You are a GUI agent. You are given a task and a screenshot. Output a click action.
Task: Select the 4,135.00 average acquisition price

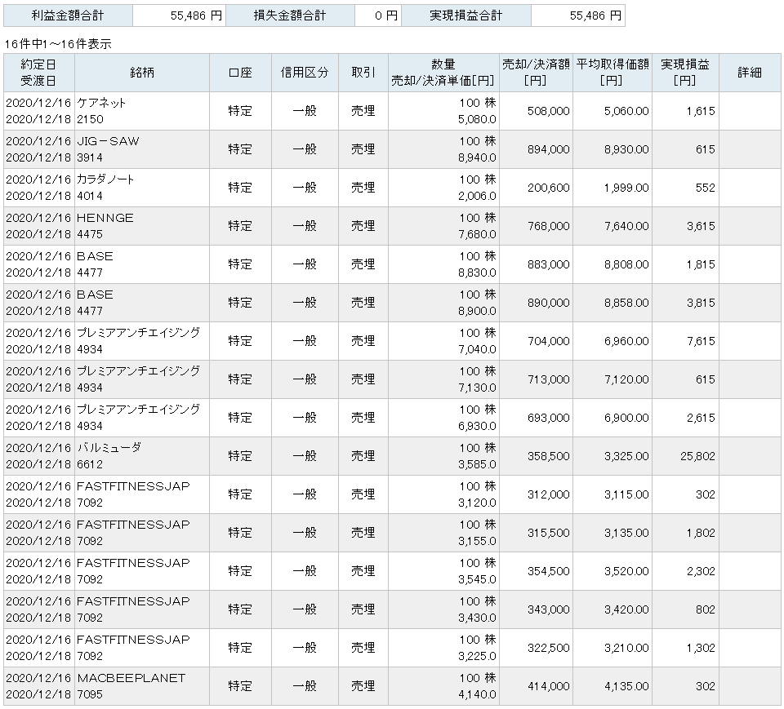click(626, 686)
